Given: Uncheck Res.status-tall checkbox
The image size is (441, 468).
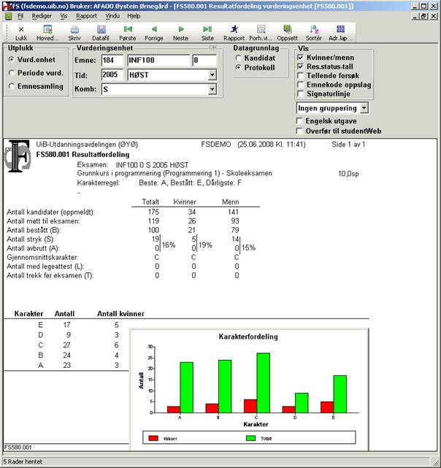Looking at the screenshot, I should pos(300,66).
